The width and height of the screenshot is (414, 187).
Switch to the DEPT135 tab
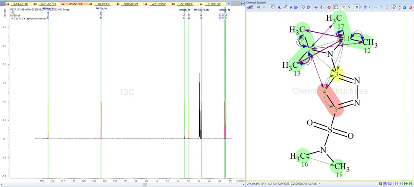[x=101, y=4]
